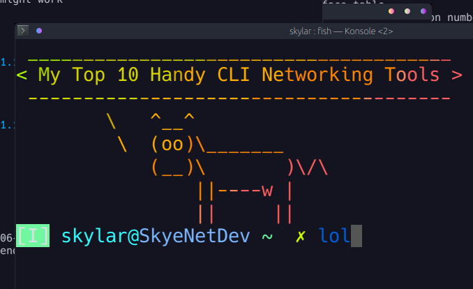Click the gray terminal cursor block
This screenshot has width=473, height=289.
point(356,236)
